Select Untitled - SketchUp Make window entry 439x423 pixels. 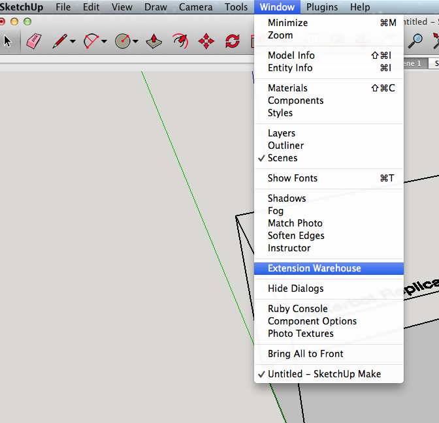pos(329,374)
